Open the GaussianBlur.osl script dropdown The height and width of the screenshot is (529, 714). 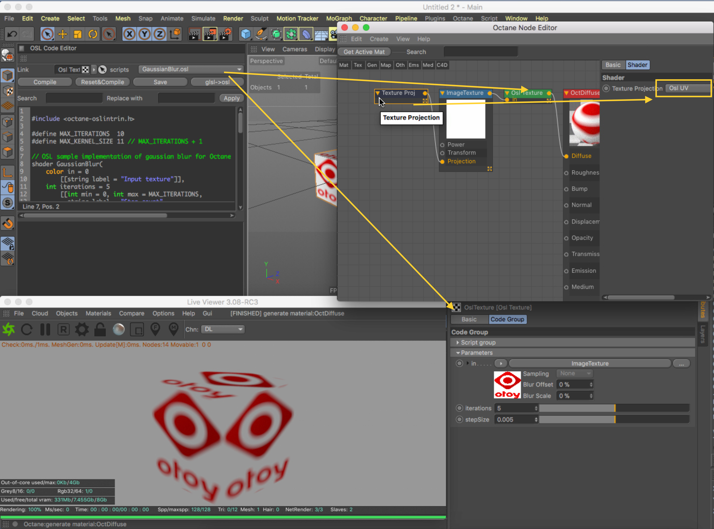point(191,69)
